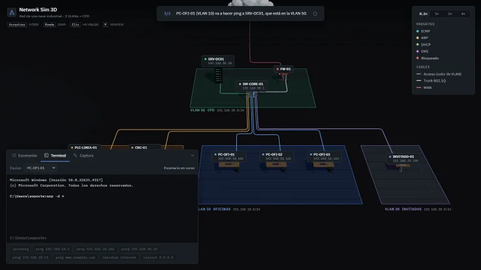Insert the ping 192.168.10.102 quick command
Image resolution: width=481 pixels, height=270 pixels.
tap(96, 249)
